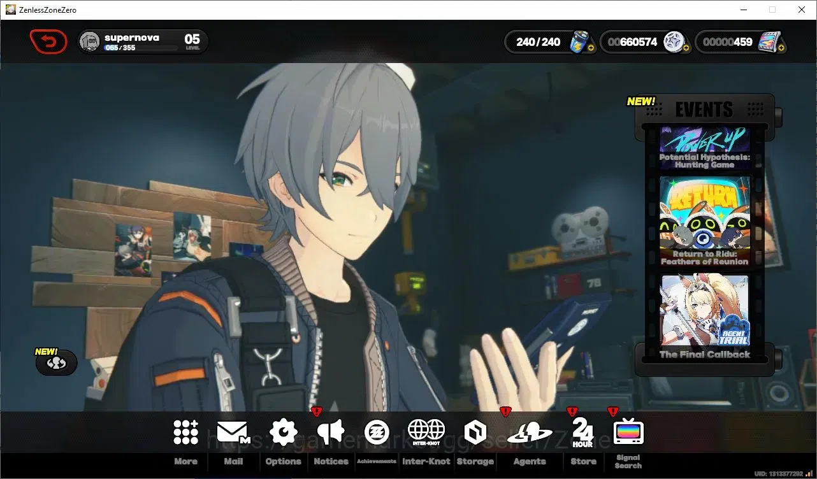
Task: Add film currency with the plus beside 00000459
Action: (x=781, y=48)
